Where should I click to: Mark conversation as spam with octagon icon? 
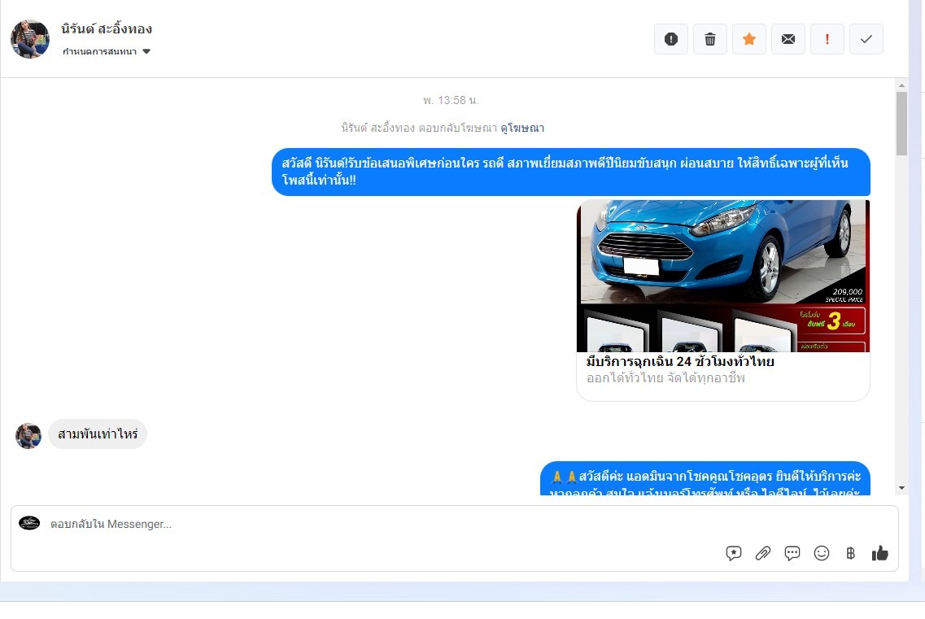coord(671,39)
